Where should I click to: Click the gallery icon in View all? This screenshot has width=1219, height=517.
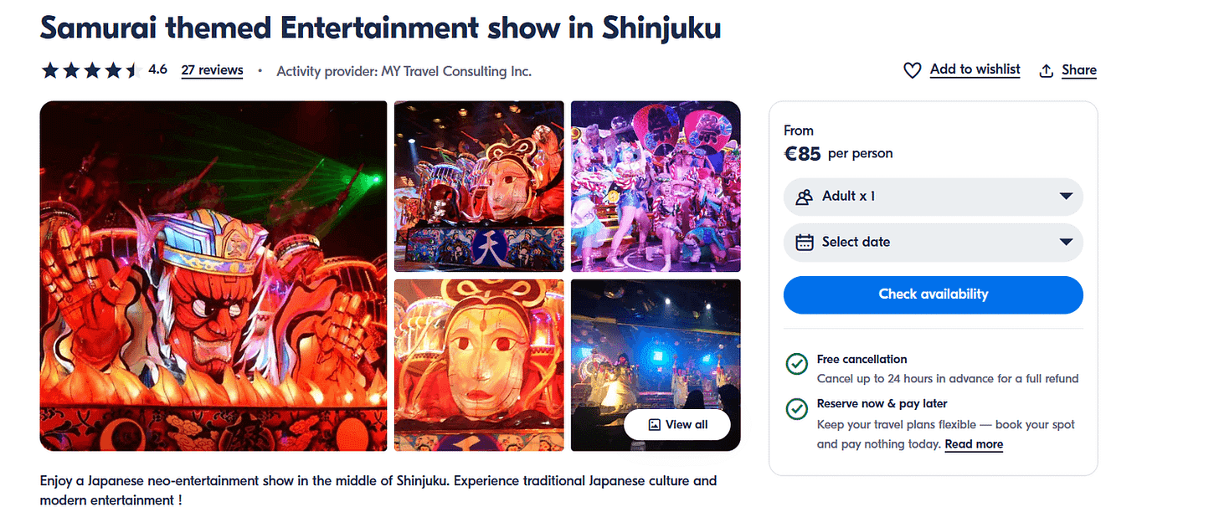click(655, 425)
